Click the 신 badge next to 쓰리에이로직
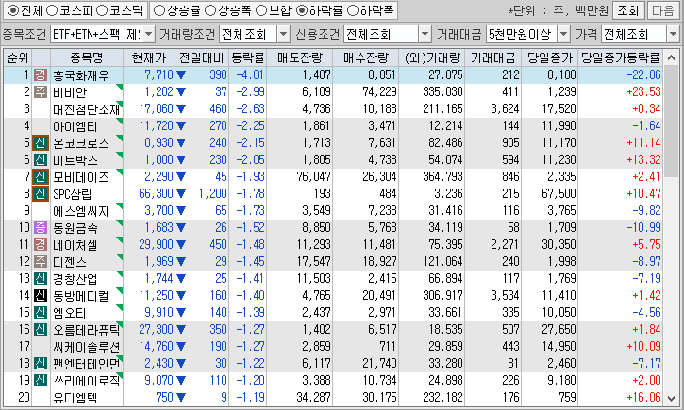This screenshot has height=410, width=684. click(41, 381)
